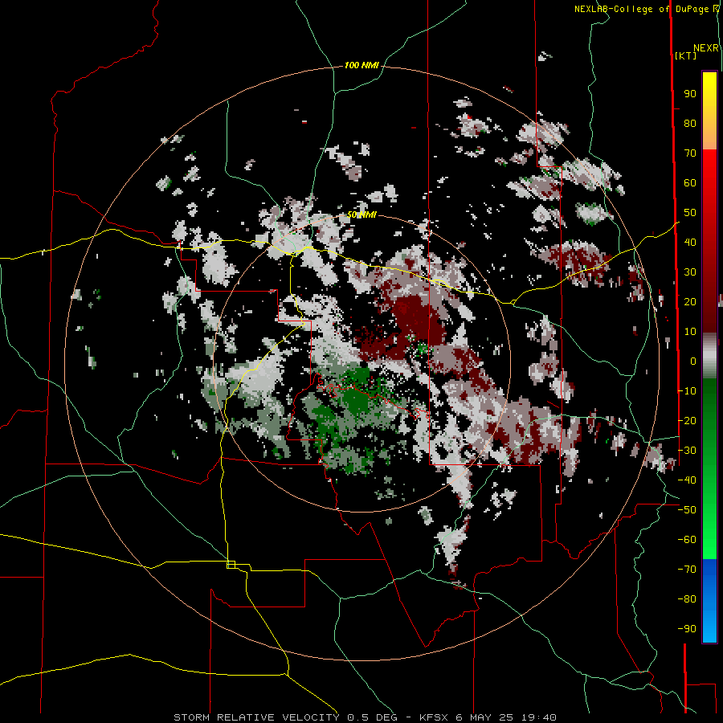Screen dimensions: 723x723
Task: Select the -70 value on the velocity scale
Action: coord(687,570)
